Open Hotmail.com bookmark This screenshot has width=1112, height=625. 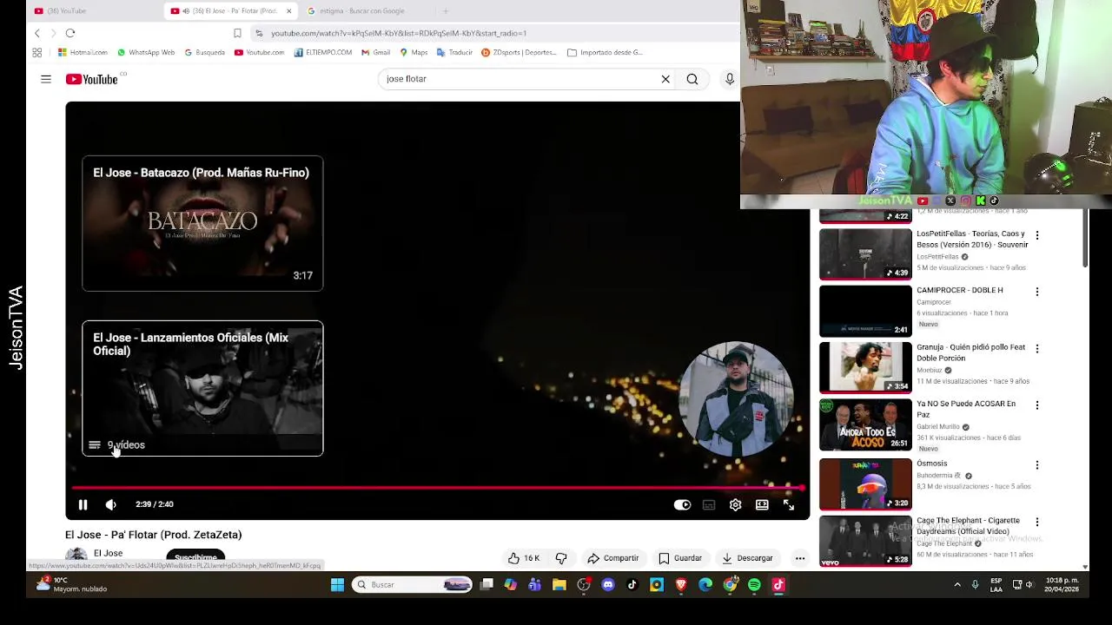pyautogui.click(x=83, y=52)
